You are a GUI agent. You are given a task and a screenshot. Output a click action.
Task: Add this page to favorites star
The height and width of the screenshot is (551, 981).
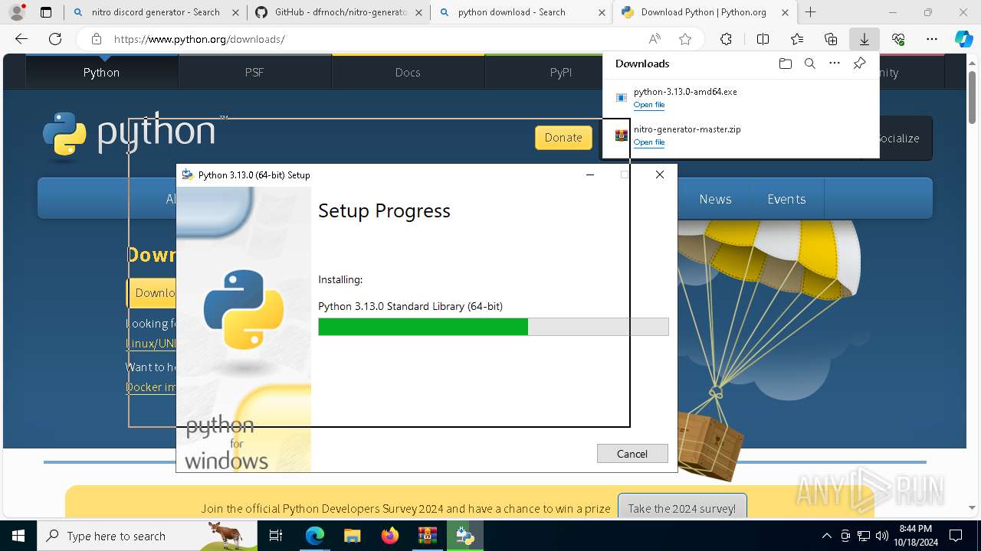click(685, 39)
